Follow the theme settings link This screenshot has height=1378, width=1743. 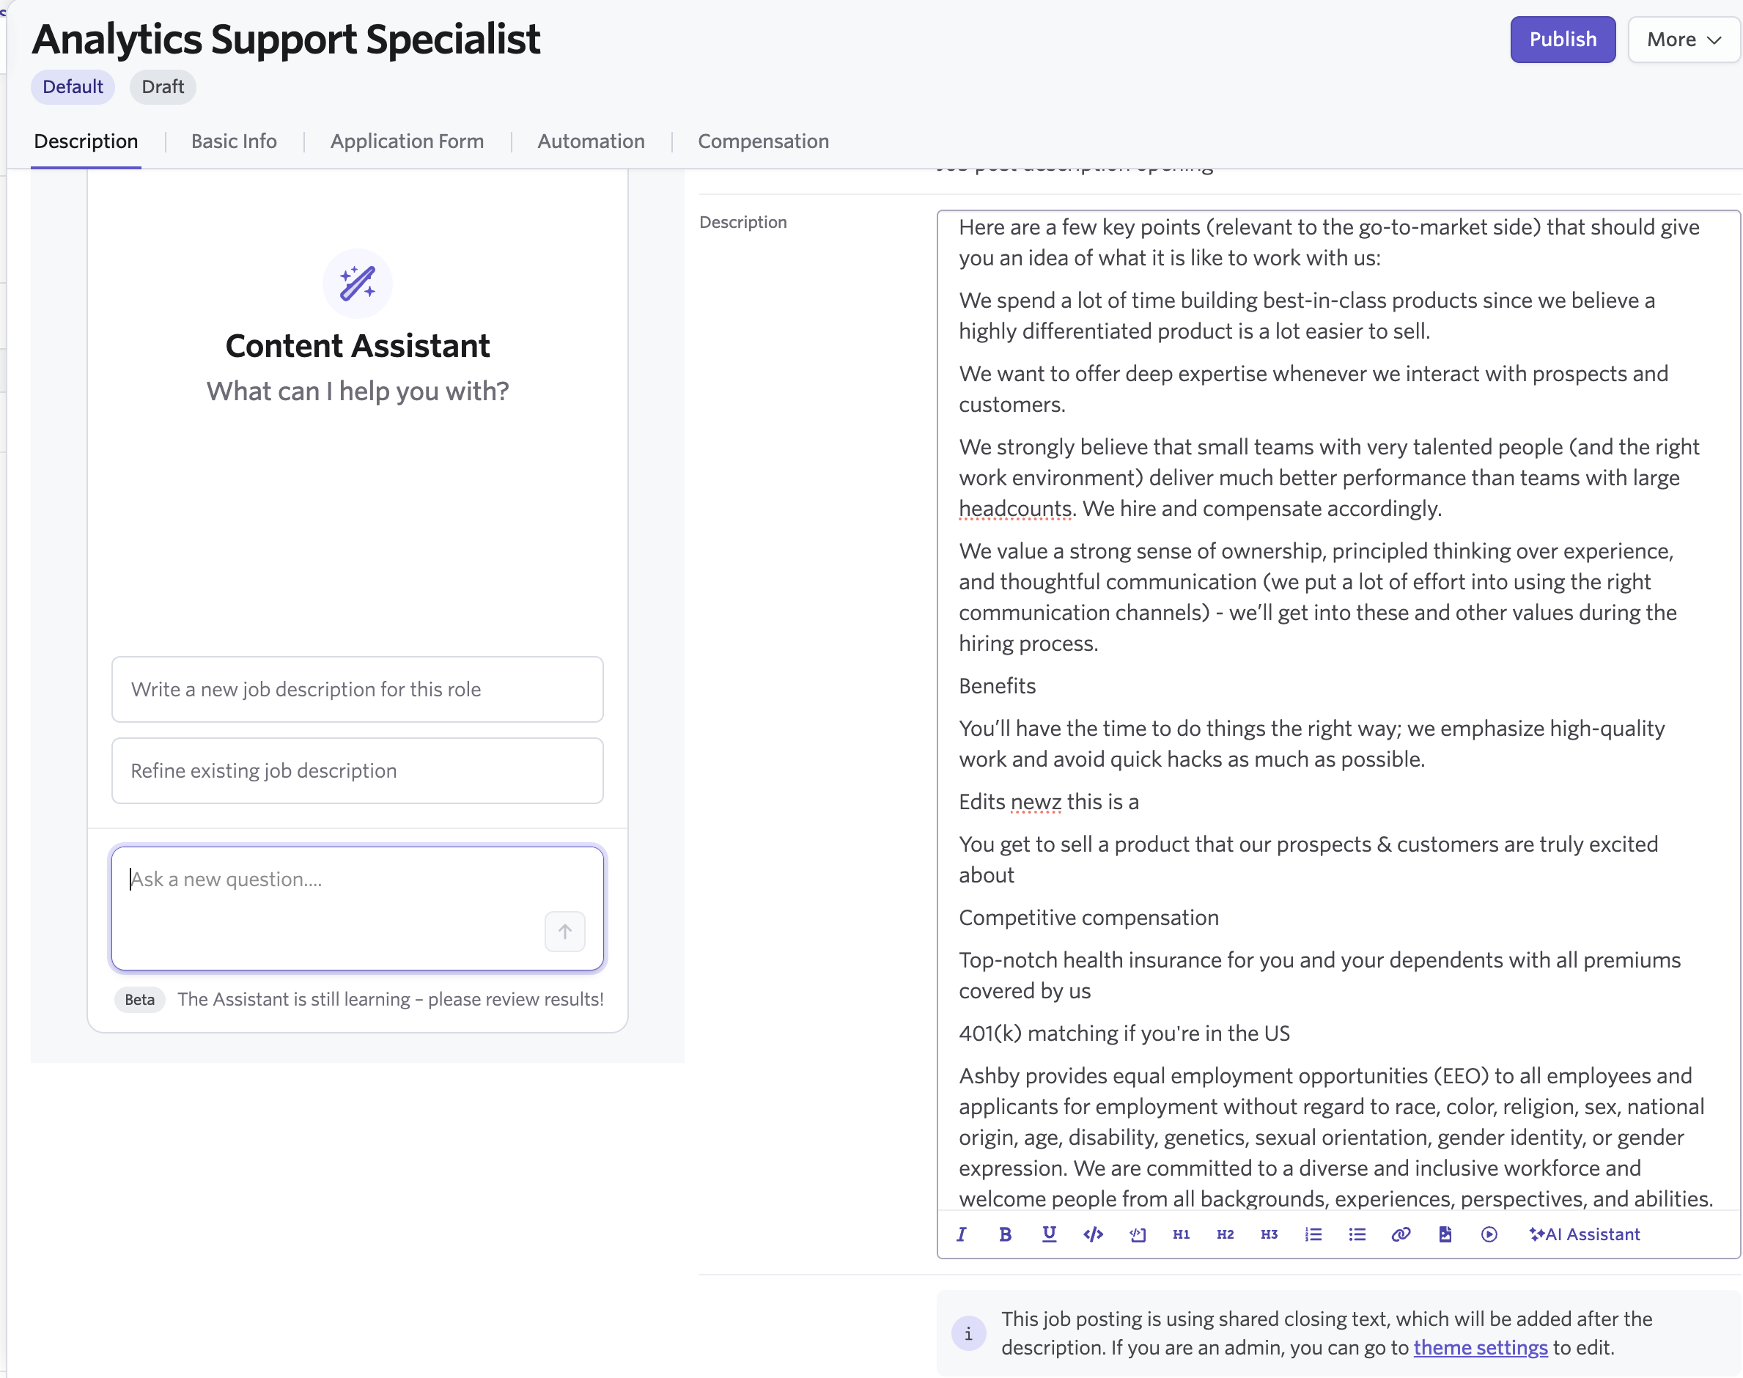(x=1480, y=1347)
